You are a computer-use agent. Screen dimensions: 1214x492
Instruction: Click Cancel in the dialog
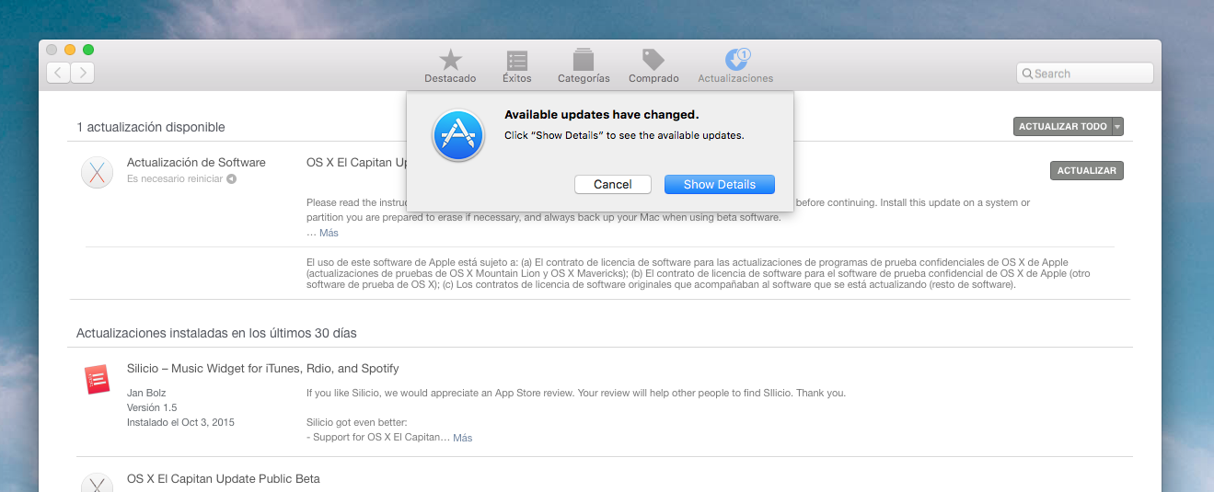(x=613, y=184)
